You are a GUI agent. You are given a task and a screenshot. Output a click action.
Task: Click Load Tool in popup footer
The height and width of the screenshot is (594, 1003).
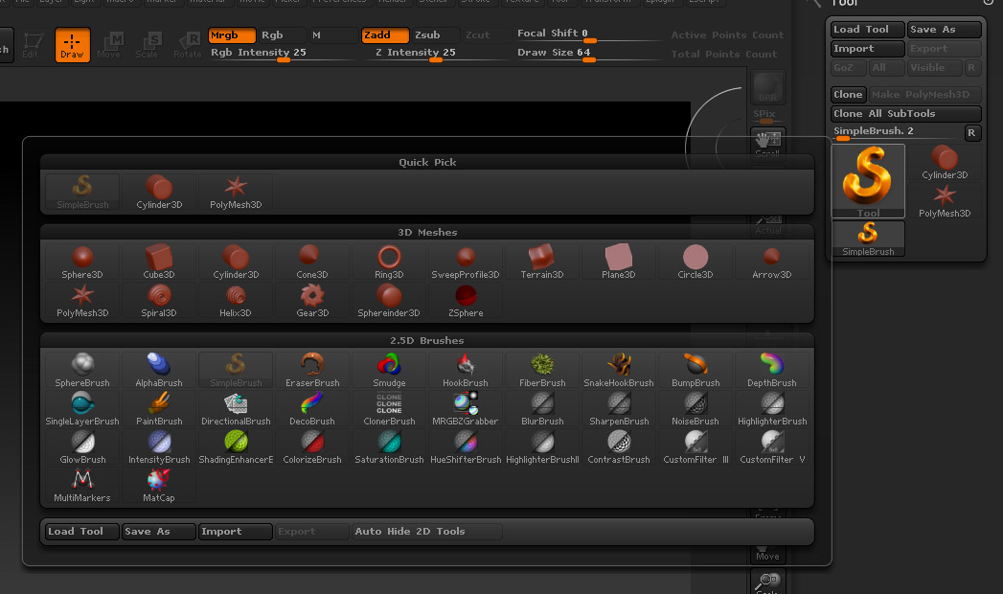[81, 532]
